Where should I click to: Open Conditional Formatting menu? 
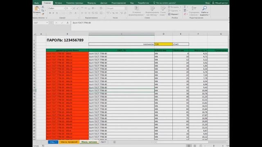point(136,11)
